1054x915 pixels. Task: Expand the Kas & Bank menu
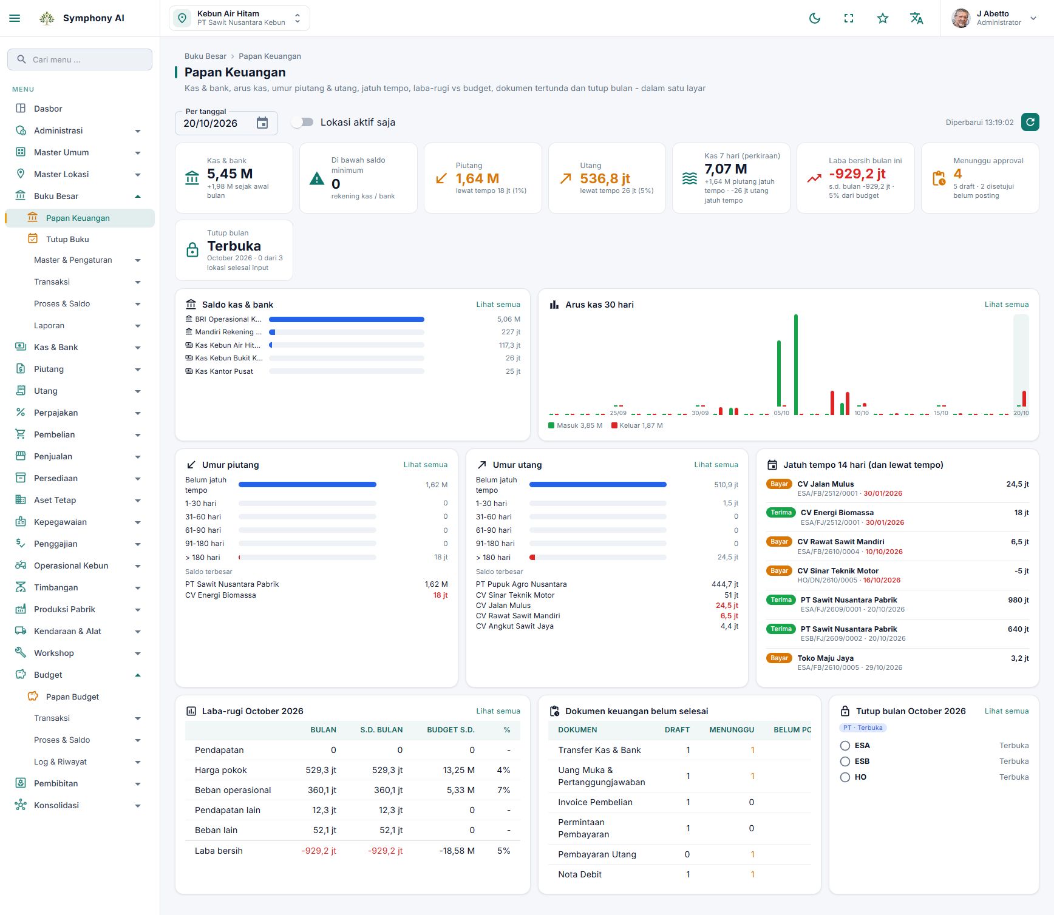coord(80,347)
